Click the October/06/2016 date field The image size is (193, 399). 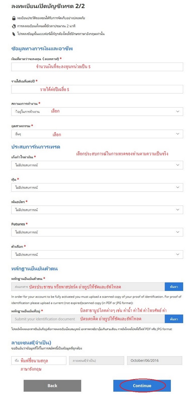(x=154, y=360)
